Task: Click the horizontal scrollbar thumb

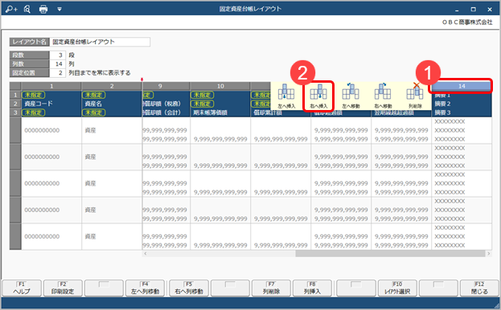Action: (x=390, y=254)
